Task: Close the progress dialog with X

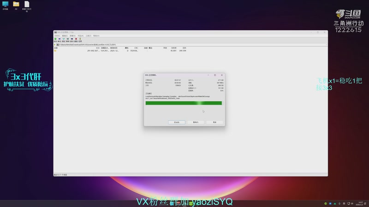Action: point(222,75)
